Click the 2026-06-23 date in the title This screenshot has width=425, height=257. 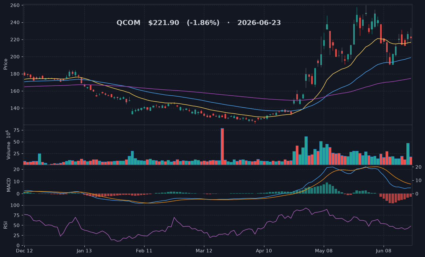(x=259, y=23)
